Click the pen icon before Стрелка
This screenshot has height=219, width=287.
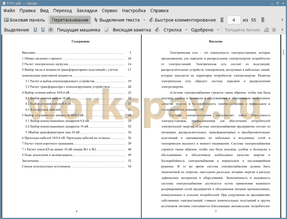tap(157, 30)
